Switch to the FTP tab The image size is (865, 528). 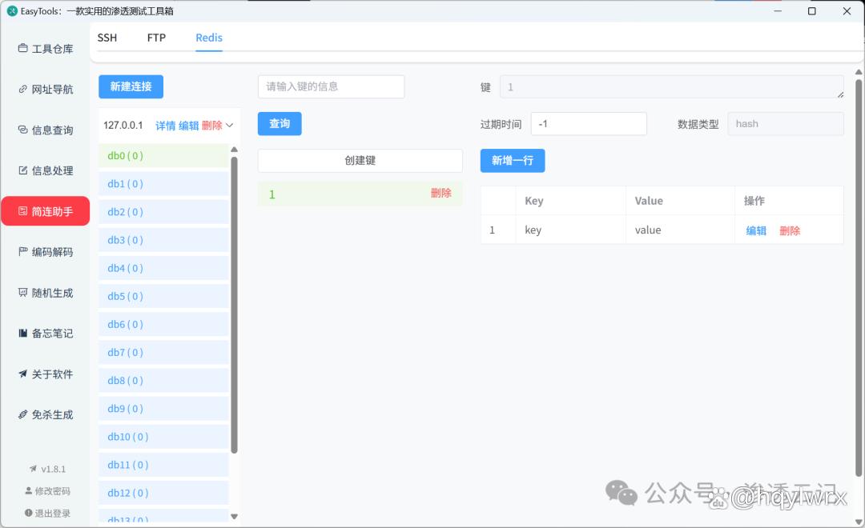pyautogui.click(x=156, y=38)
